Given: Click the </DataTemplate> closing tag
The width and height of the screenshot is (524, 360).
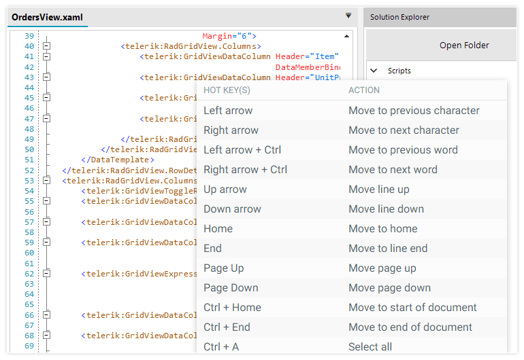Looking at the screenshot, I should click(x=118, y=160).
